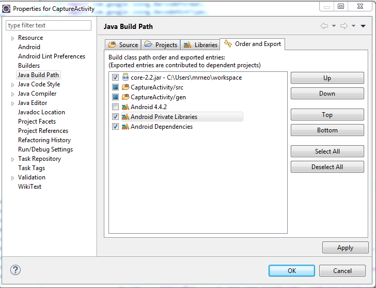Select the Android Dependencies entry text

[162, 127]
